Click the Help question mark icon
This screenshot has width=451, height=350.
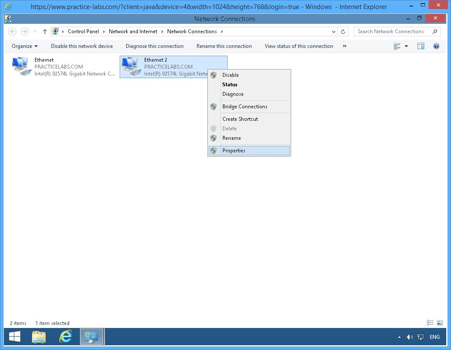coord(436,46)
